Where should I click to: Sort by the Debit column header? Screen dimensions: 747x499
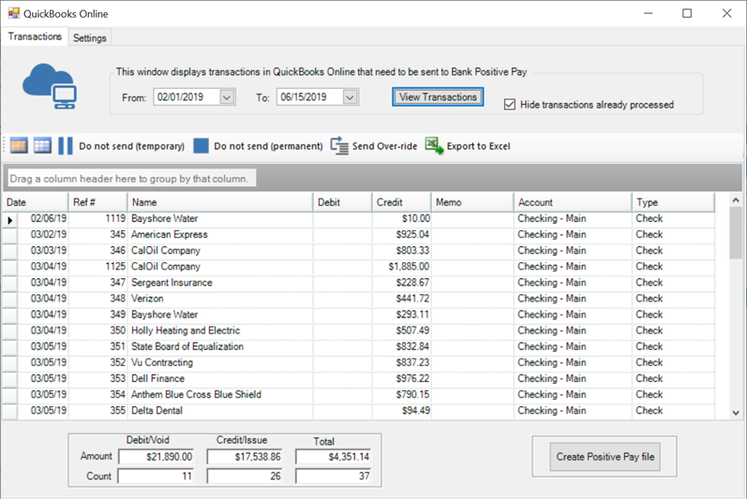[342, 202]
